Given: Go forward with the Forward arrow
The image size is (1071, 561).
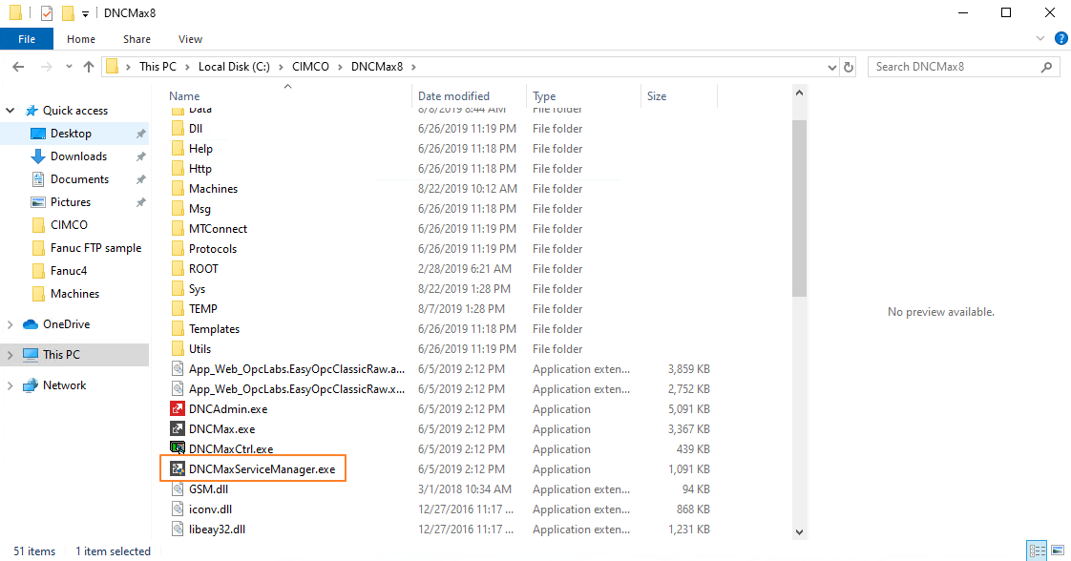Looking at the screenshot, I should pos(47,67).
